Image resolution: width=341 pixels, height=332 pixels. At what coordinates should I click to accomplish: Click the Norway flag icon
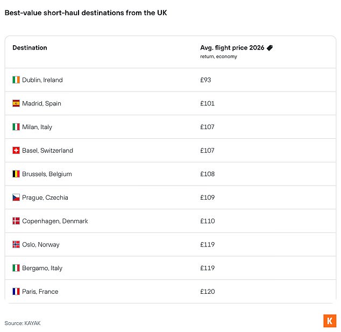pyautogui.click(x=16, y=244)
